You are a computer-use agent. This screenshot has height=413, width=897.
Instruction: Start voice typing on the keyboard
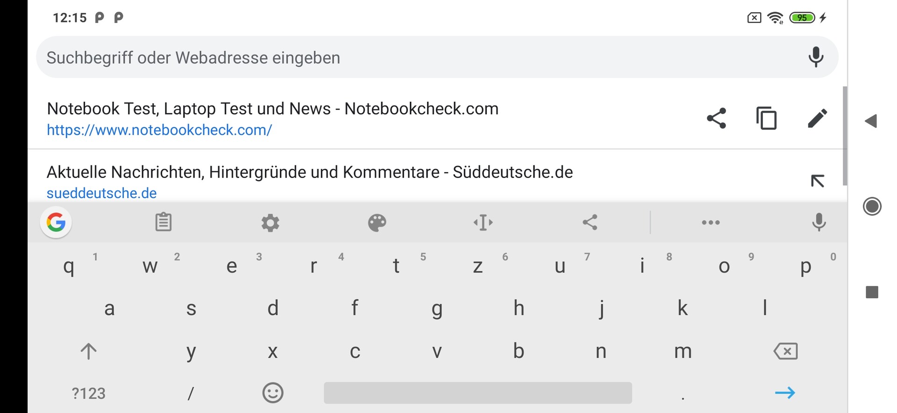(x=819, y=222)
